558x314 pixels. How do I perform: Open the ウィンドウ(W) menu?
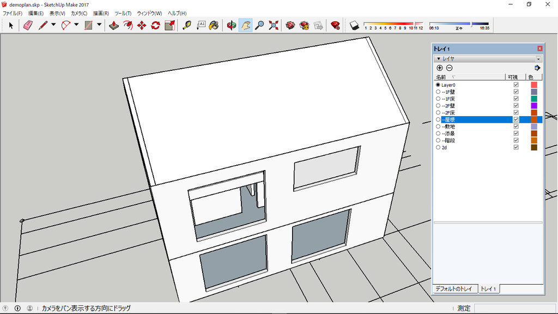click(x=149, y=14)
